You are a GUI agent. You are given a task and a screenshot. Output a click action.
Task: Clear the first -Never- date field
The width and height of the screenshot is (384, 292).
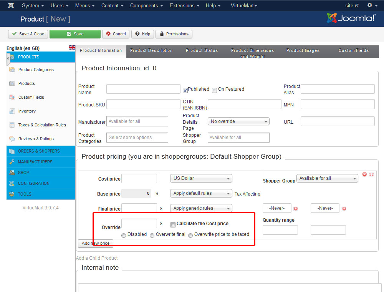[x=296, y=209]
